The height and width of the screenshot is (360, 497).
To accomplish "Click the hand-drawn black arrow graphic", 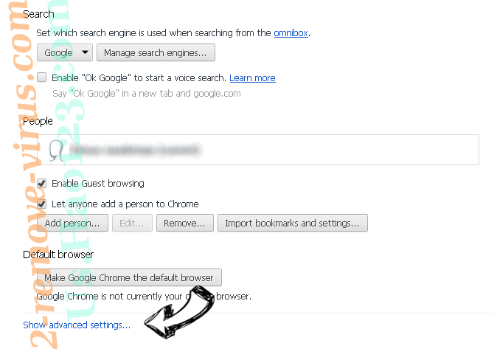I will 179,312.
